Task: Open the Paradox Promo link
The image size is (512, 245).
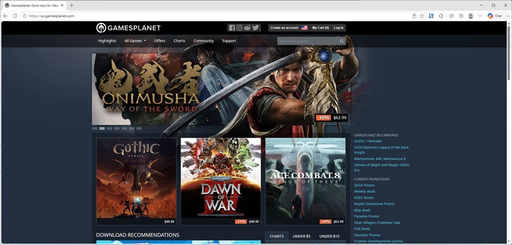Action: pyautogui.click(x=366, y=217)
